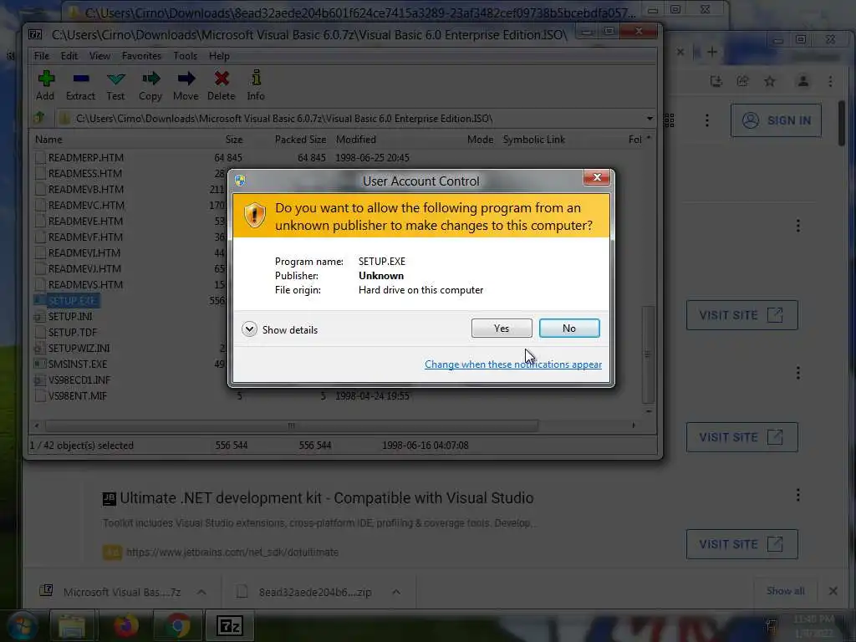
Task: Select READMEVI.HTM in file list
Action: (x=84, y=252)
